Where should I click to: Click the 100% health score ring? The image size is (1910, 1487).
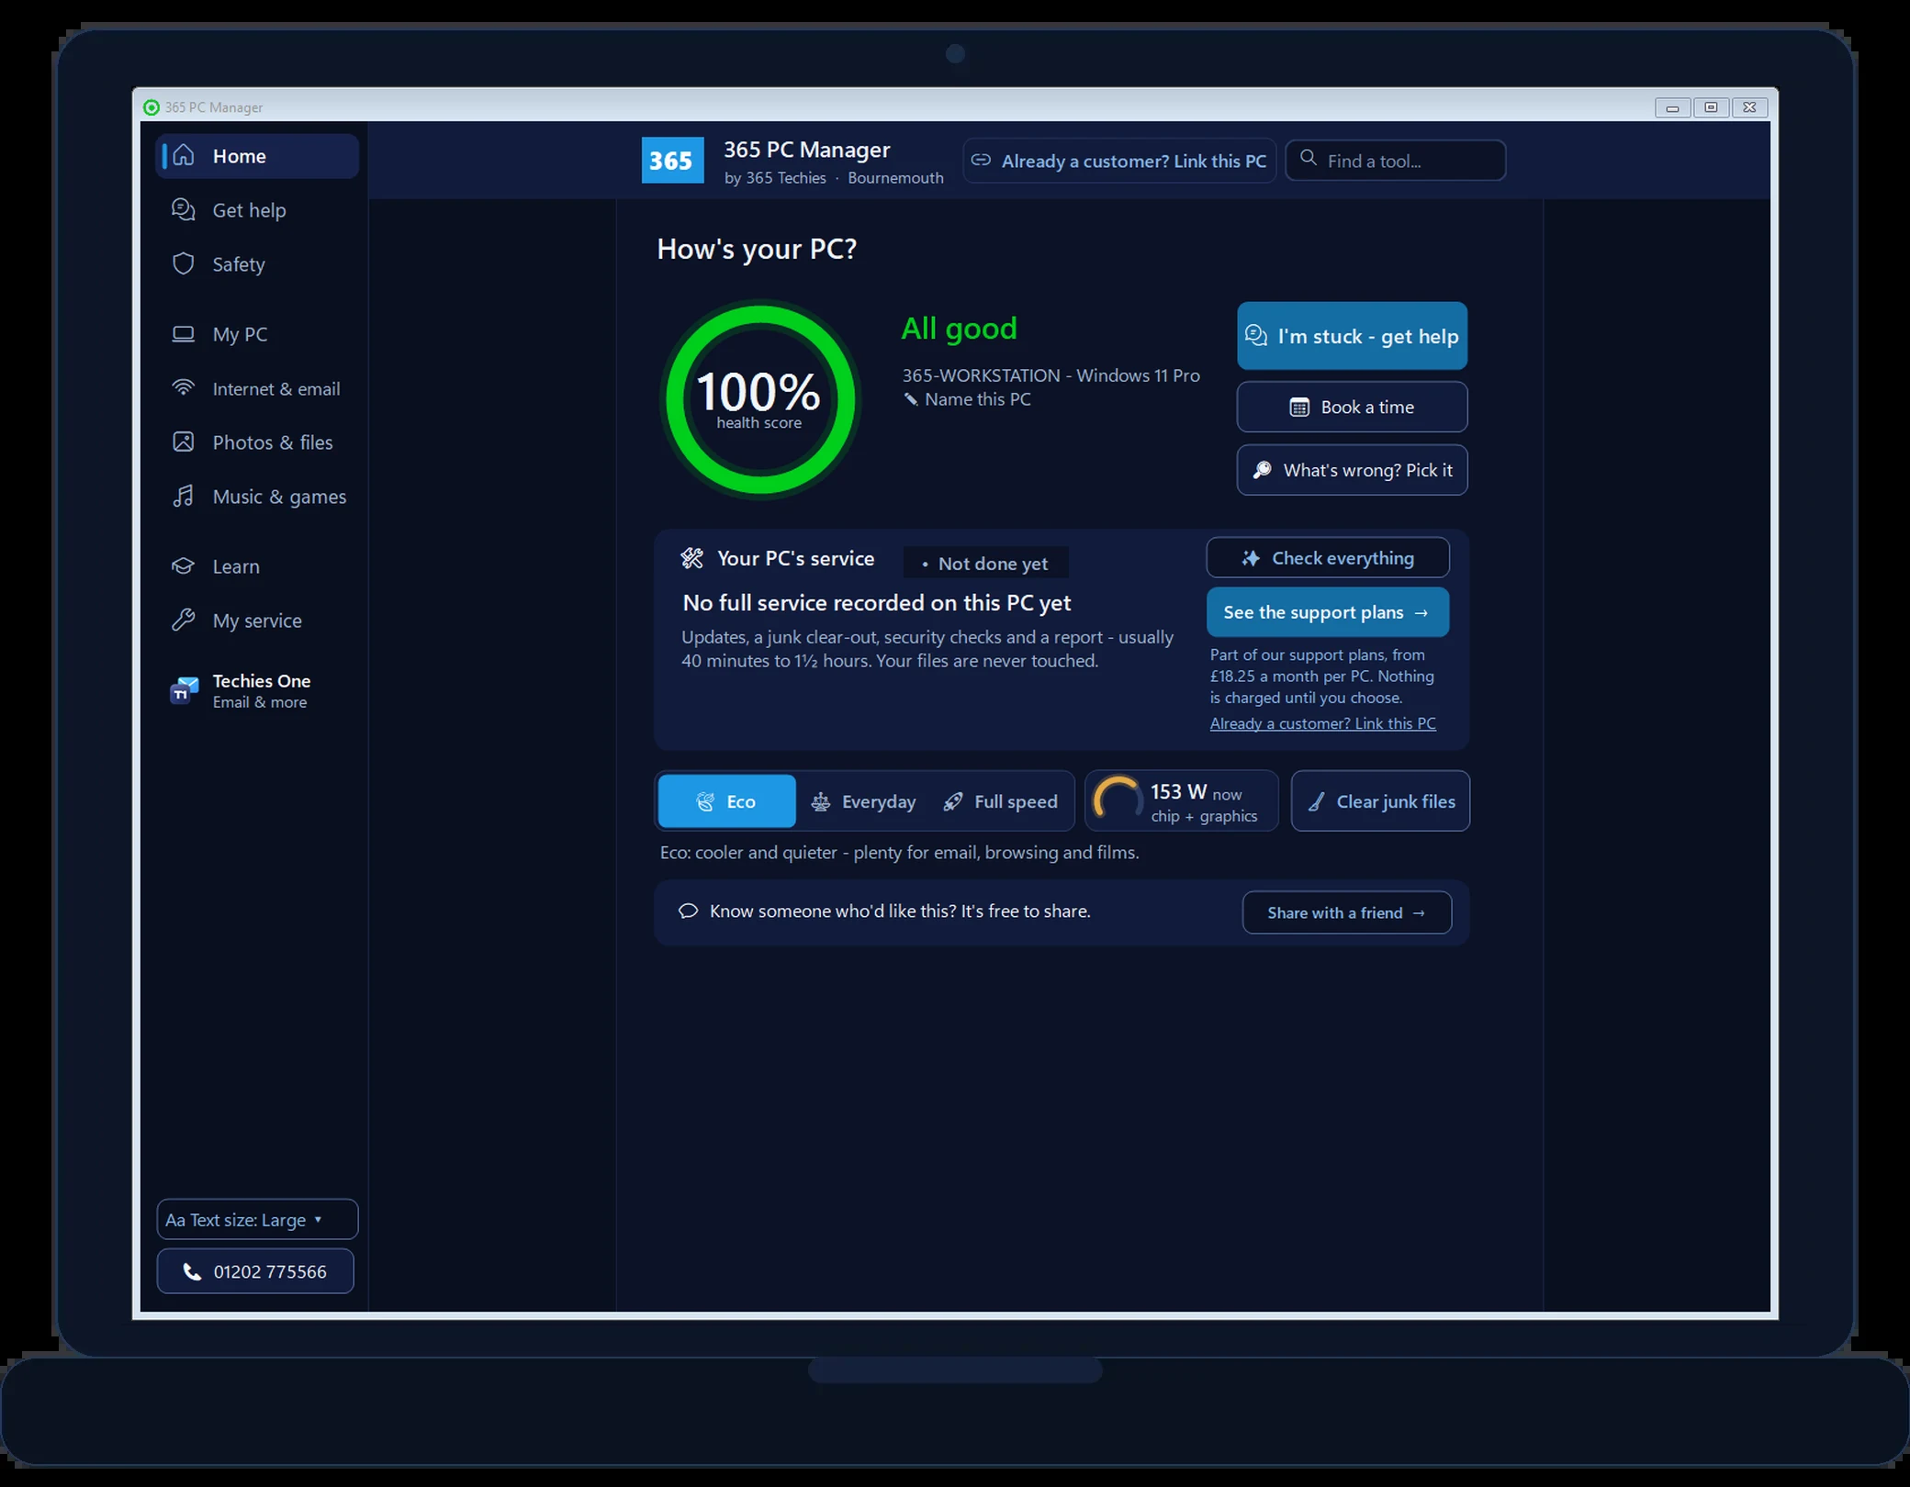760,399
